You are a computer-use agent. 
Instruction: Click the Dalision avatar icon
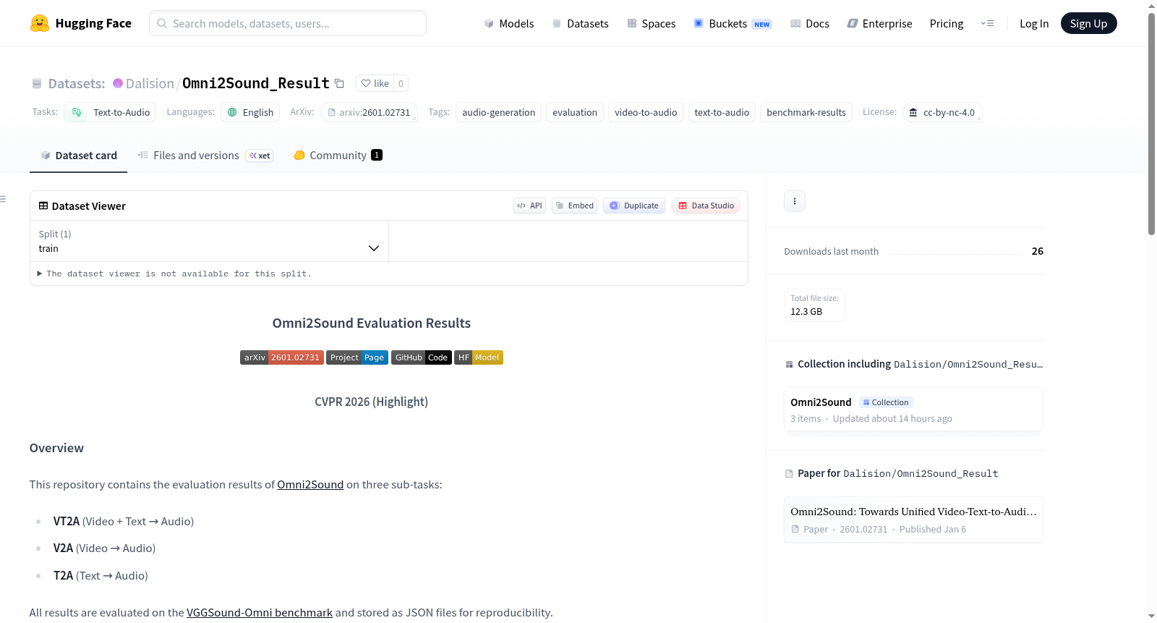click(118, 83)
